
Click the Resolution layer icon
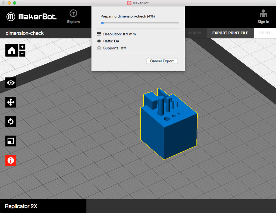coord(99,34)
